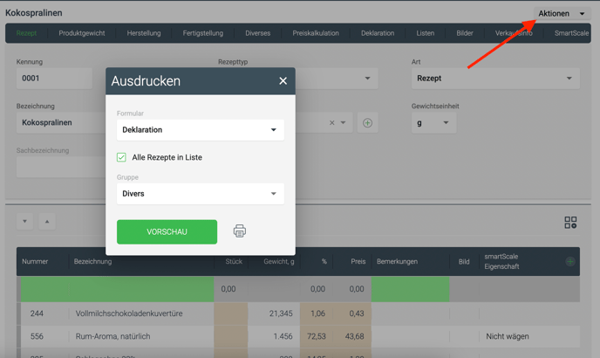Viewport: 600px width, 358px height.
Task: Select the Vollmilchschokoladenkuvertüre table row
Action: click(129, 313)
